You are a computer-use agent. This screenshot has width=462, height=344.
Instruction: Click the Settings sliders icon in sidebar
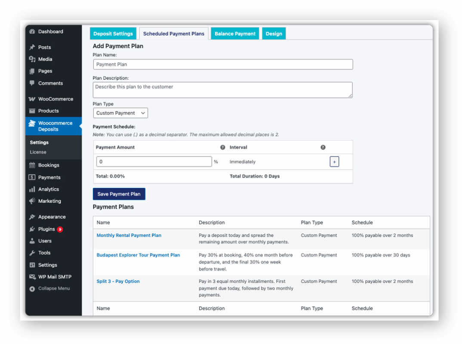[x=32, y=265]
